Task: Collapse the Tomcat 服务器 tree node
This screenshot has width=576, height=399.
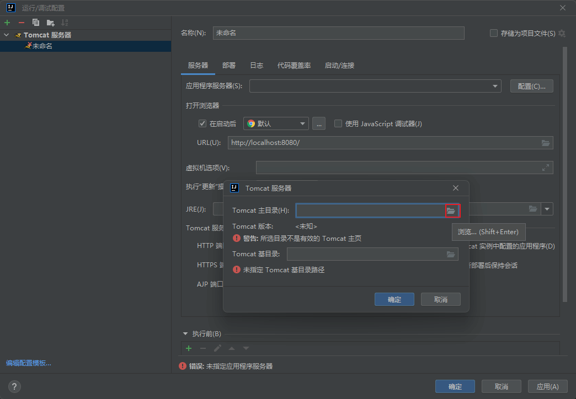Action: click(x=6, y=35)
